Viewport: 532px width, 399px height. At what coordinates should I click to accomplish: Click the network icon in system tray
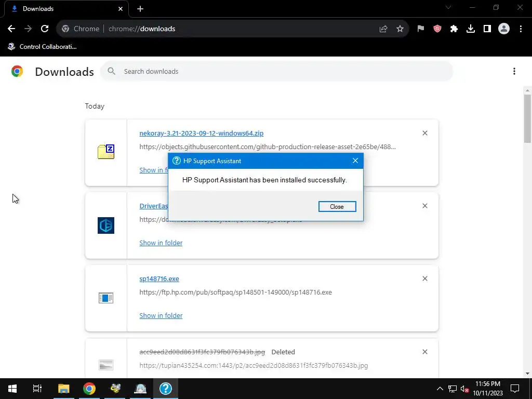[x=453, y=389]
